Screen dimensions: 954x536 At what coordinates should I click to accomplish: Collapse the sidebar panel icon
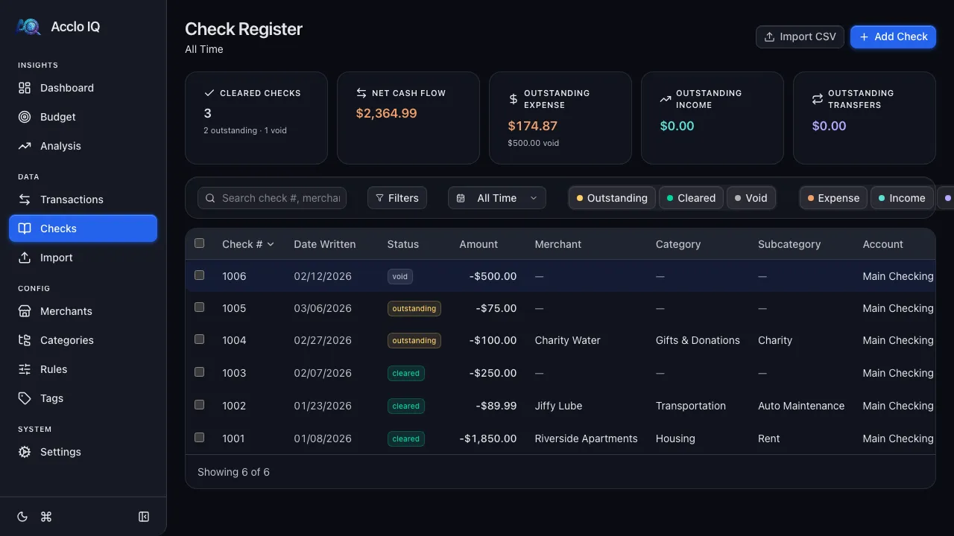[144, 517]
